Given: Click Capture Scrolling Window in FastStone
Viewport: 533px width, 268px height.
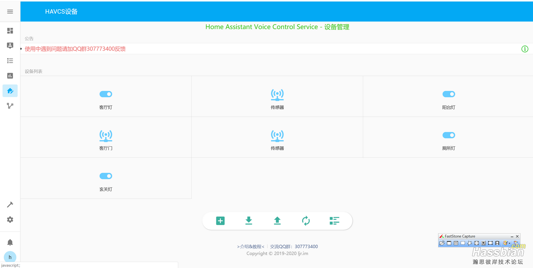Looking at the screenshot, I should click(x=483, y=243).
